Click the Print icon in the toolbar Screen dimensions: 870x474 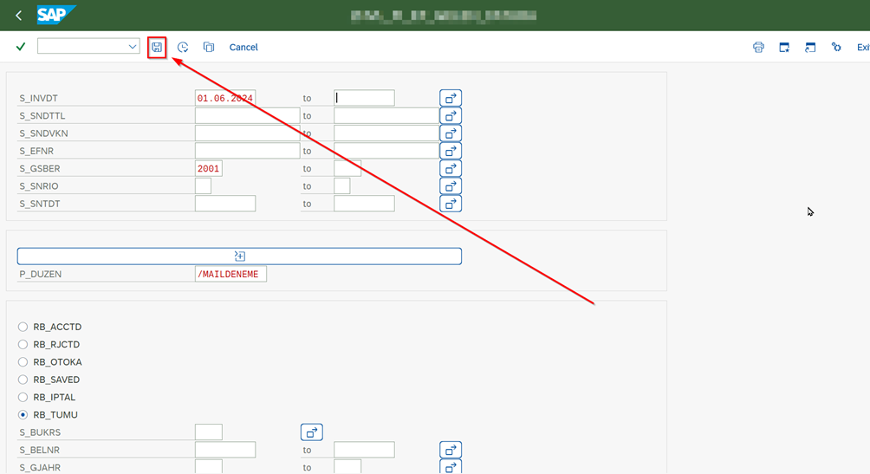(x=758, y=47)
